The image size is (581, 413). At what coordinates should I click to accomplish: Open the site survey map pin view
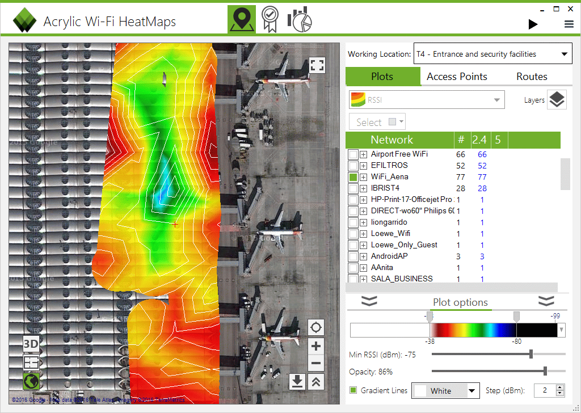click(x=242, y=19)
